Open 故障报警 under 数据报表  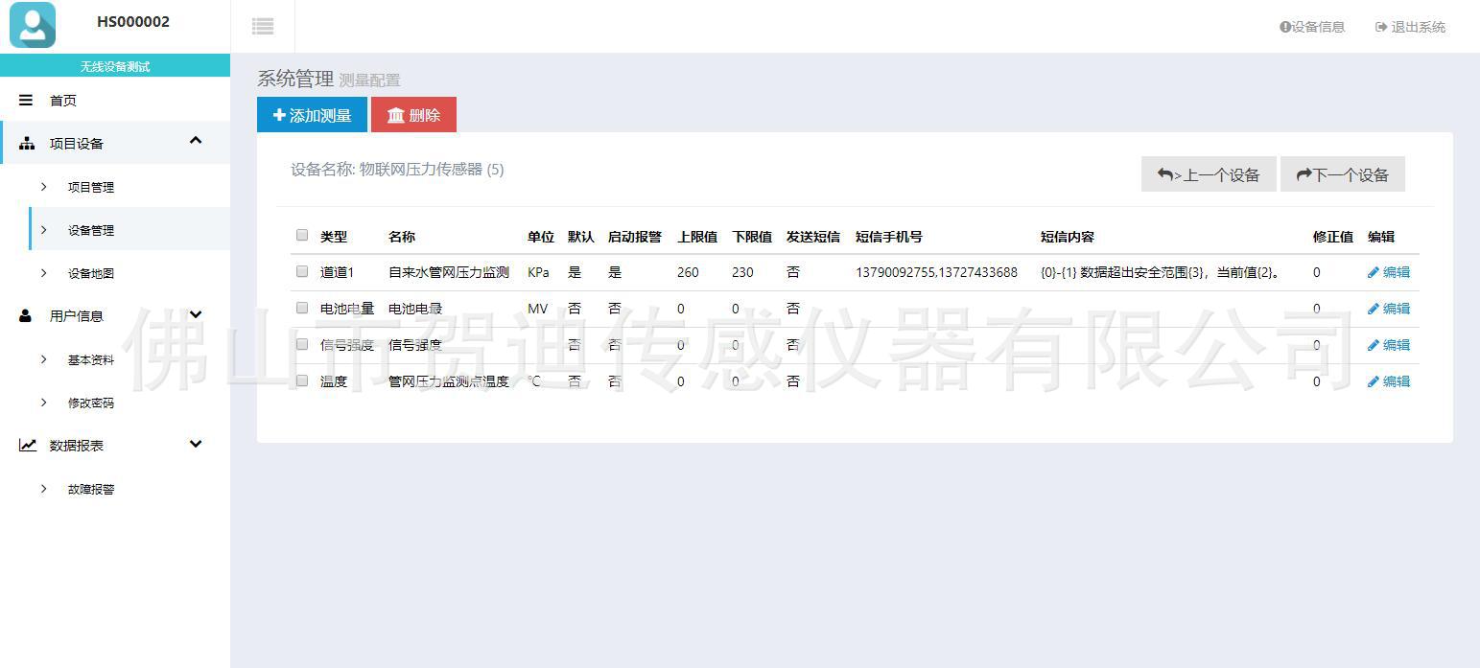(91, 489)
